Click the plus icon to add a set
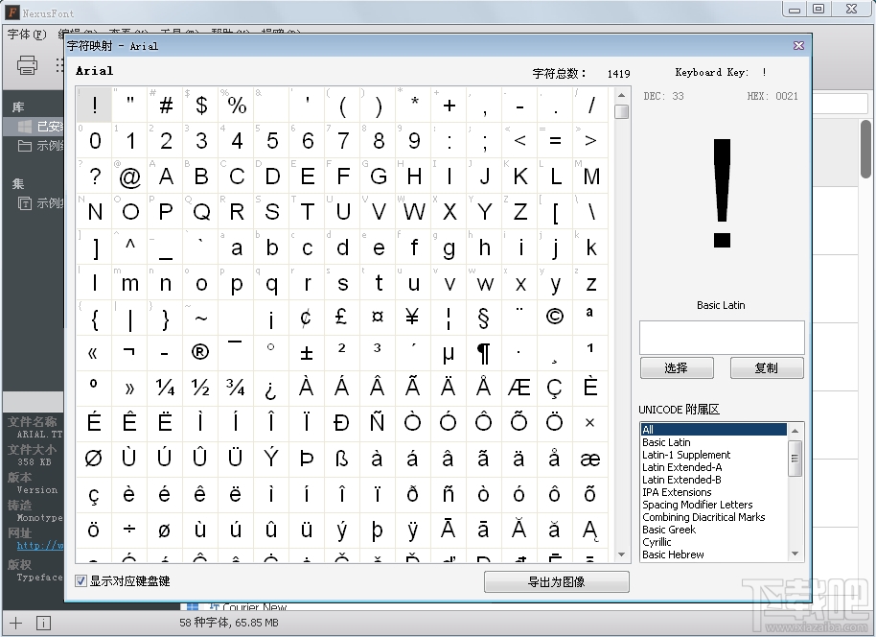 click(x=13, y=622)
